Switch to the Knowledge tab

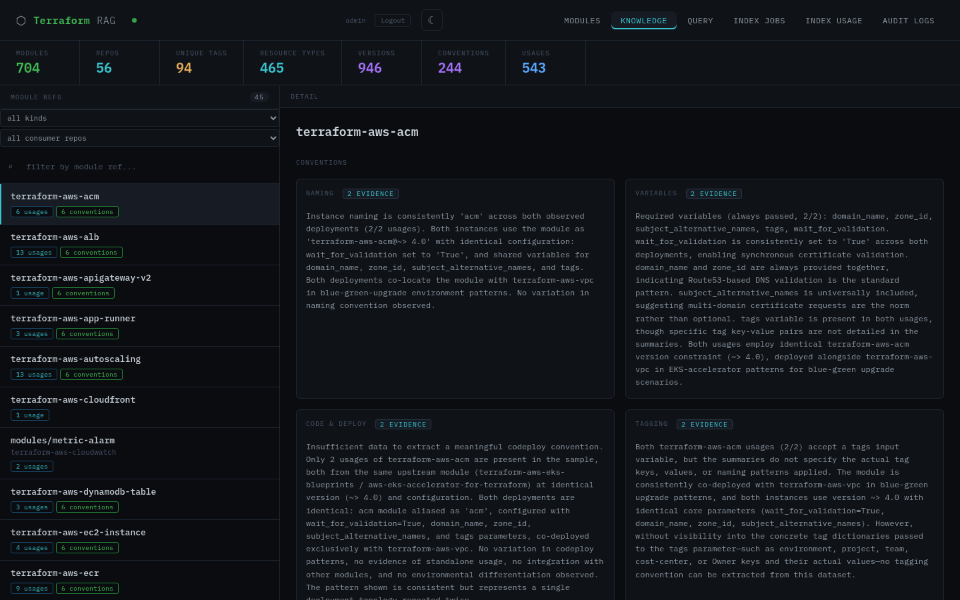click(x=644, y=21)
